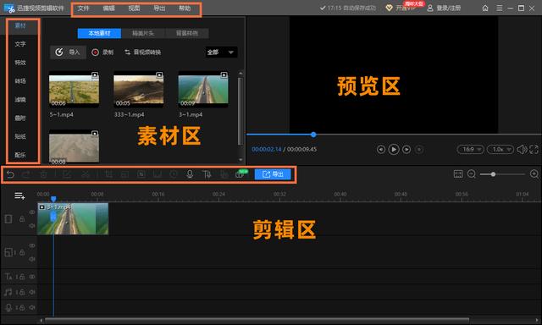Step to previous frame in preview
Viewport: 542px width, 325px height.
[381, 150]
